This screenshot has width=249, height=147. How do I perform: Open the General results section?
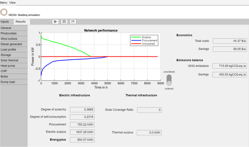click(x=14, y=28)
